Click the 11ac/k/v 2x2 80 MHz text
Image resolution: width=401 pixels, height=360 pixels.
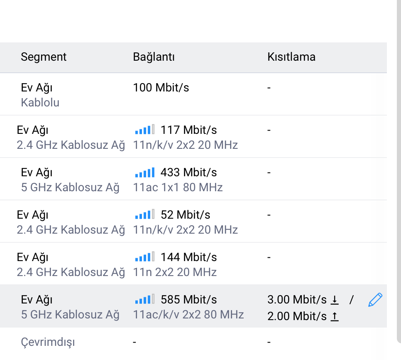(188, 314)
